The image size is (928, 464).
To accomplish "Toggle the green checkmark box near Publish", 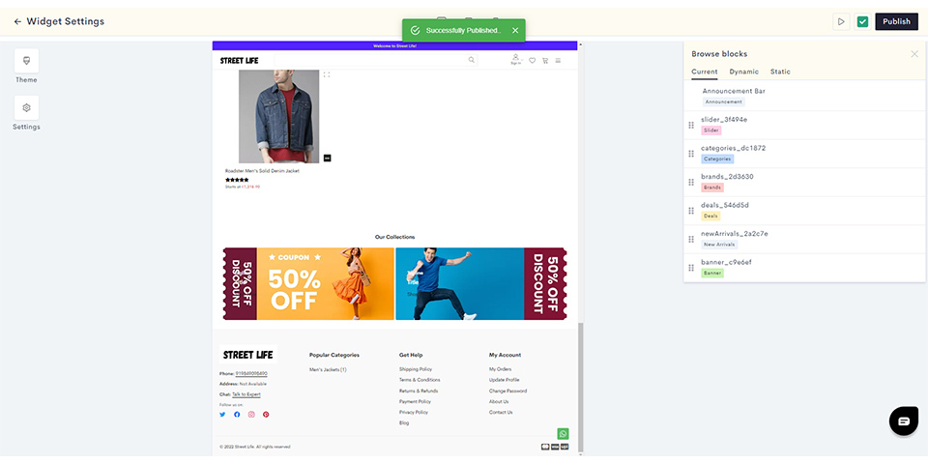I will (863, 22).
